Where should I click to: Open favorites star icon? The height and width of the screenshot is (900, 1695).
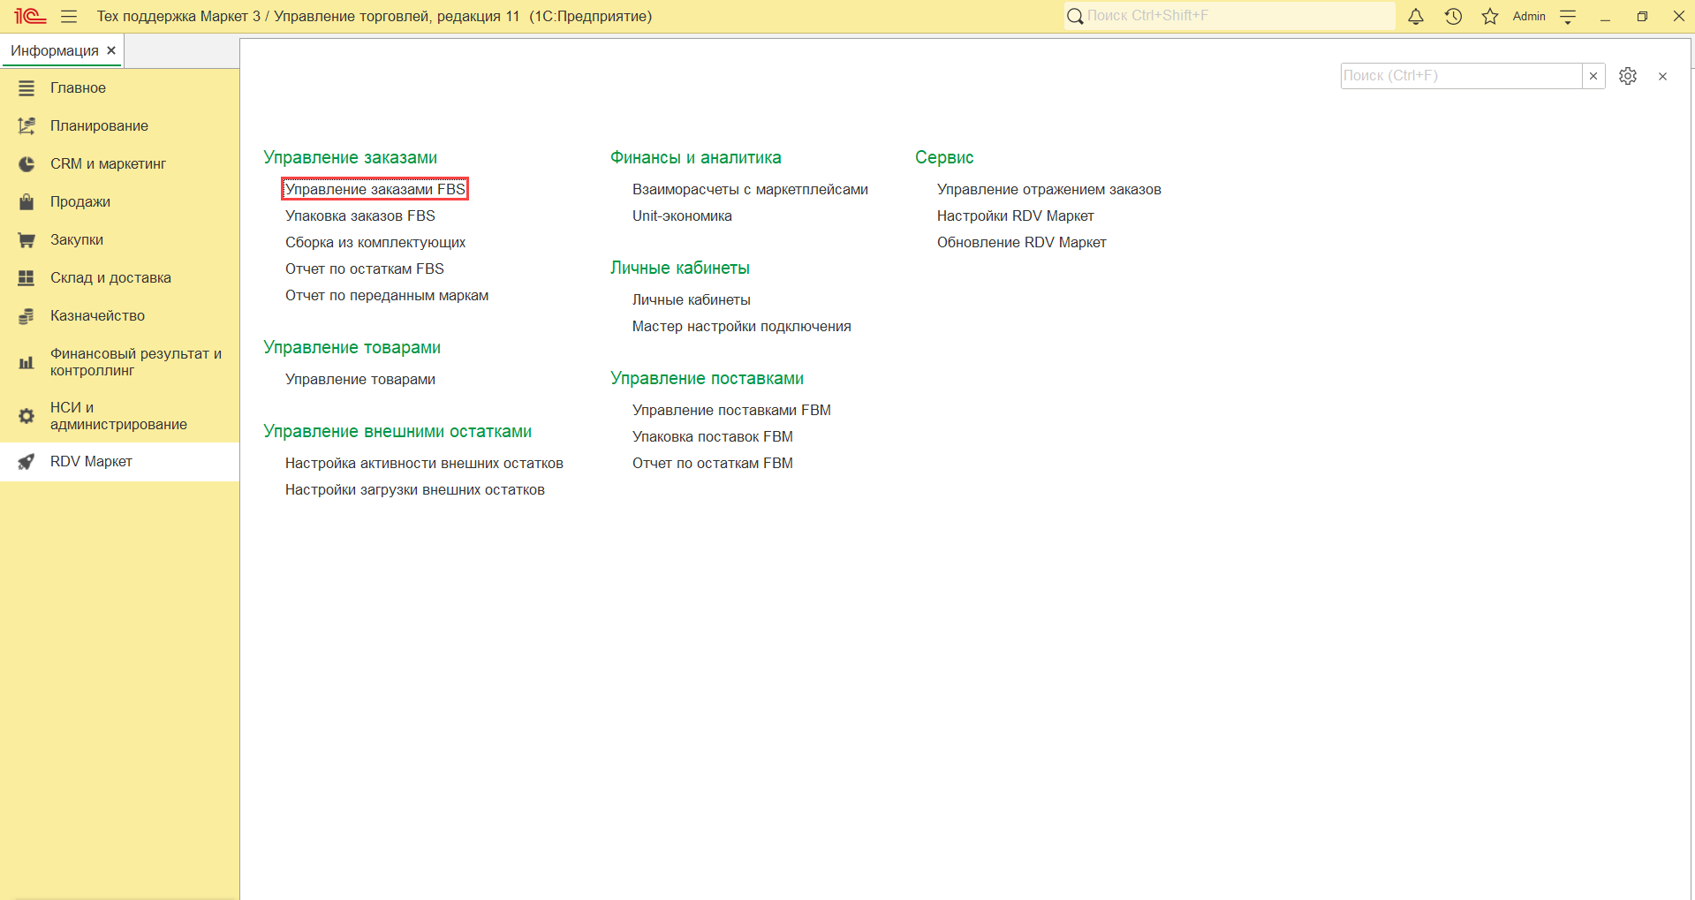1490,16
